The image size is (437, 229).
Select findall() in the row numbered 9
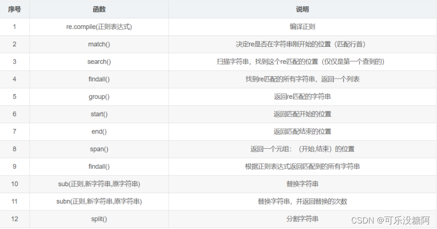99,167
